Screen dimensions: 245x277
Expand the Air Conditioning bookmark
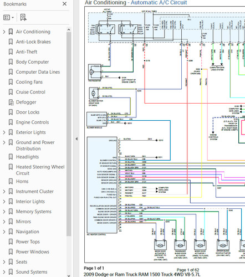(x=4, y=32)
